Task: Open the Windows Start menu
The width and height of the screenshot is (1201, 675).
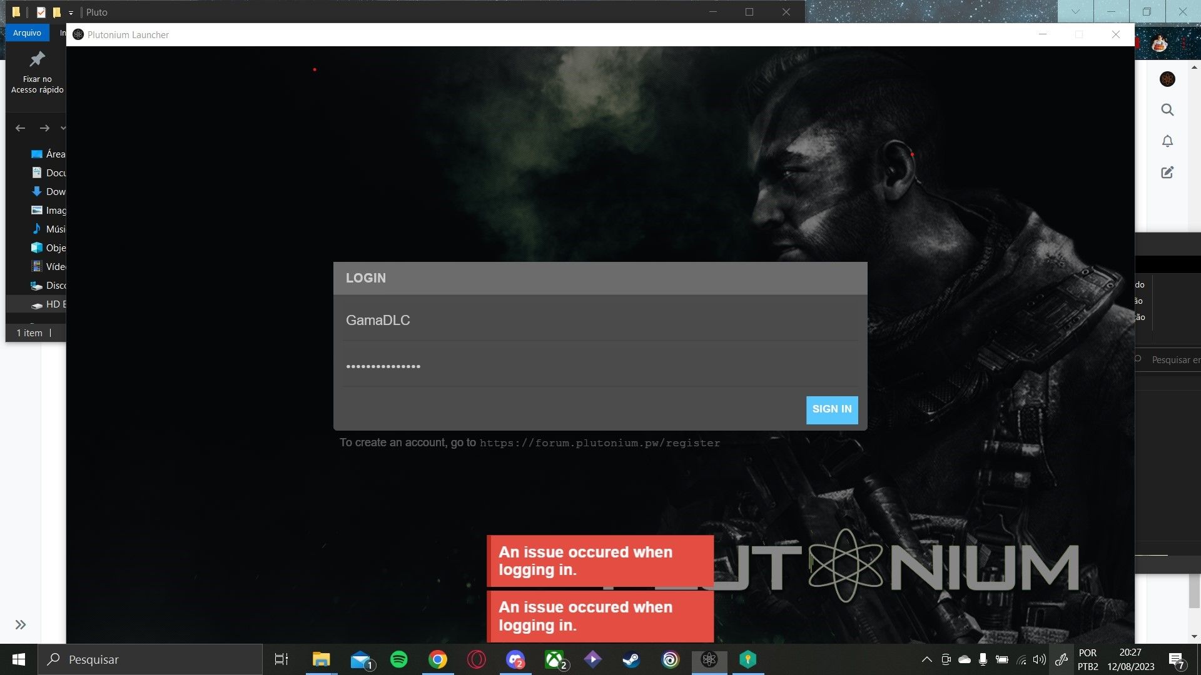Action: [18, 659]
